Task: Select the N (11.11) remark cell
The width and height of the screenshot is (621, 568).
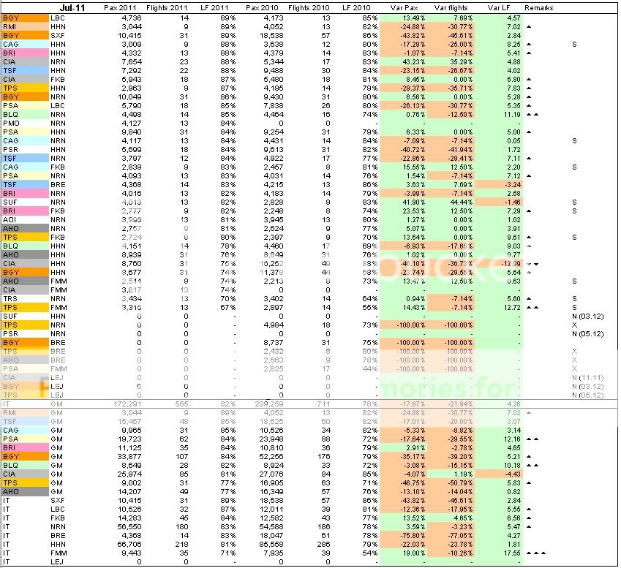Action: coord(589,377)
